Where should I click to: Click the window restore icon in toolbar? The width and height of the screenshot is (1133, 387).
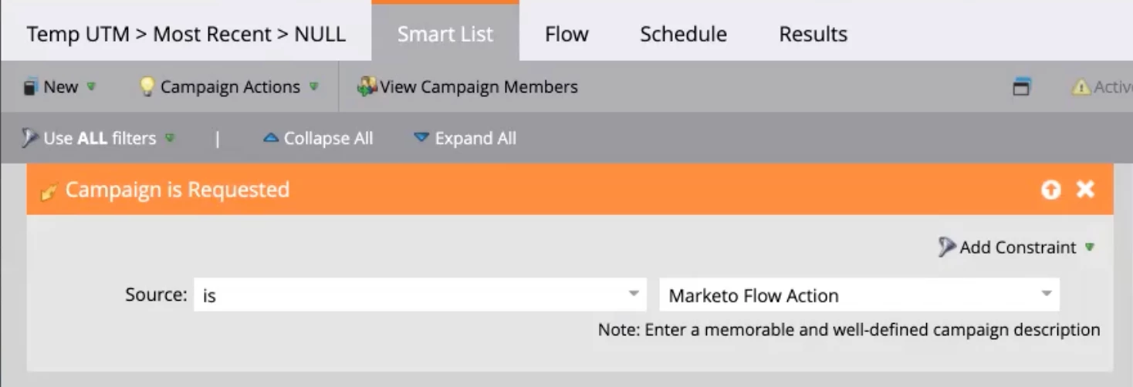click(x=1022, y=87)
